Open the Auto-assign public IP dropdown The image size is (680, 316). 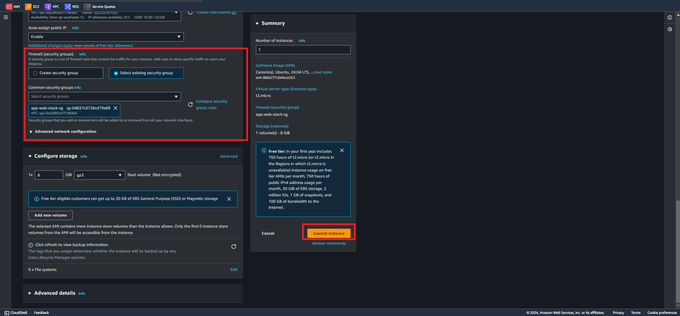coord(106,37)
